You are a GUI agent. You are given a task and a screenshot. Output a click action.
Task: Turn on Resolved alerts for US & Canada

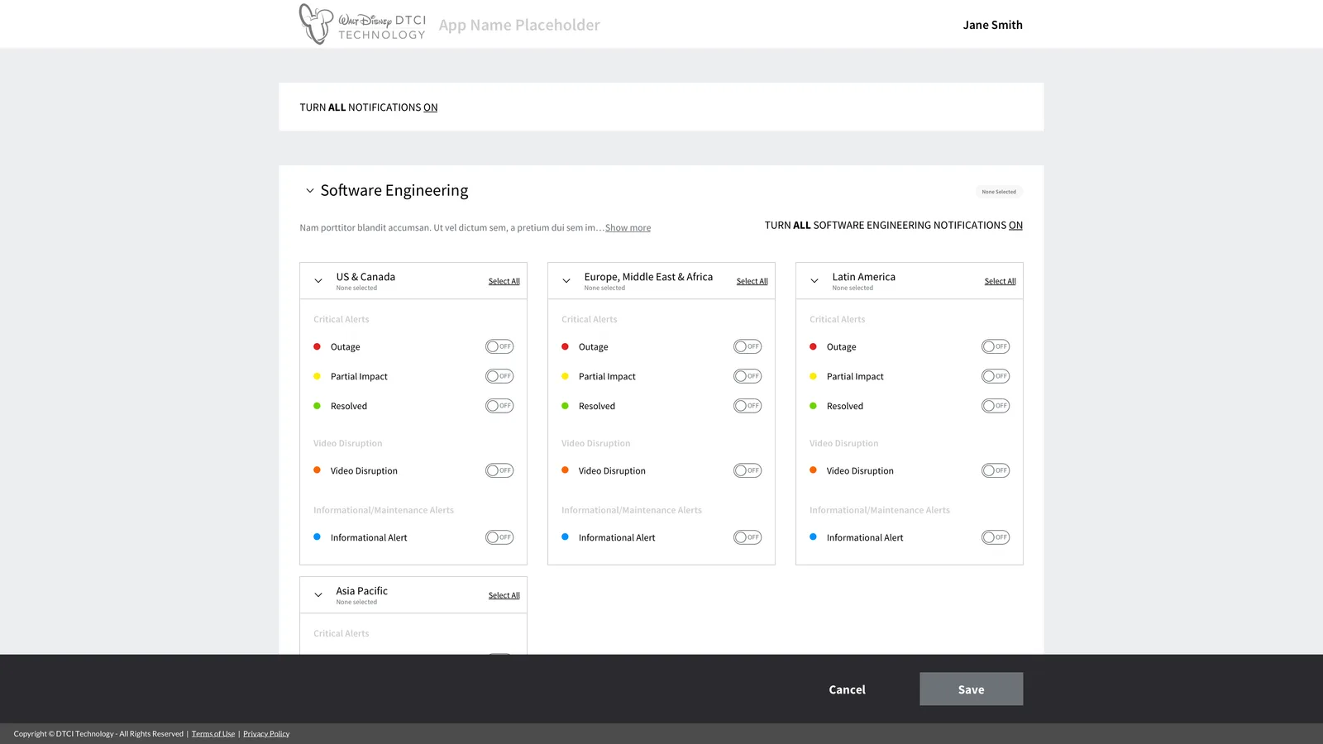click(499, 406)
